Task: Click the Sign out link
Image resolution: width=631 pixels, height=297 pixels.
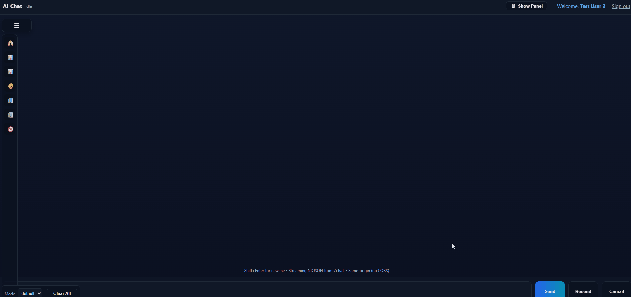Action: coord(621,6)
